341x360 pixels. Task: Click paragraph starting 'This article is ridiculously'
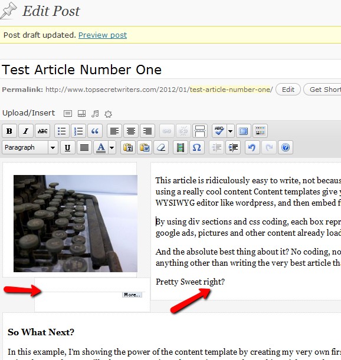coord(248,191)
